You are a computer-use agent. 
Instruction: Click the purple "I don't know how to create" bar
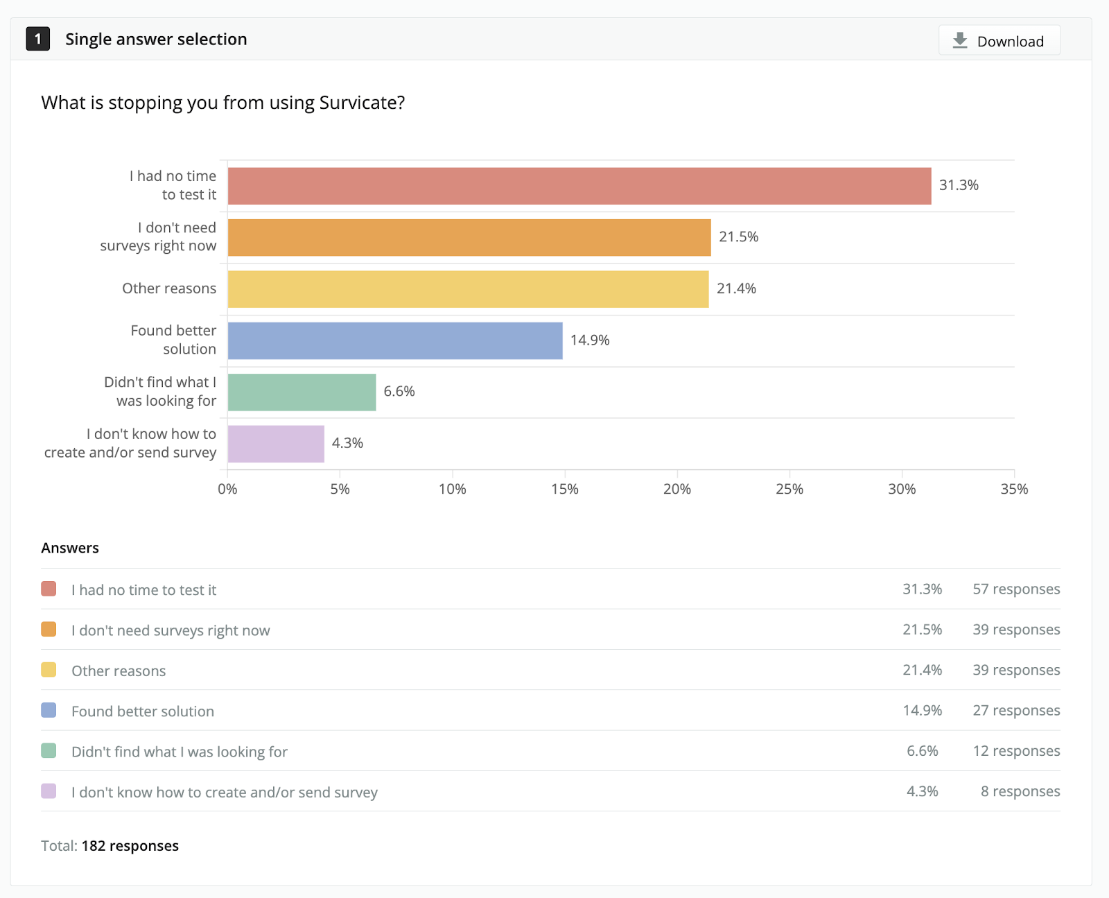[x=276, y=444]
